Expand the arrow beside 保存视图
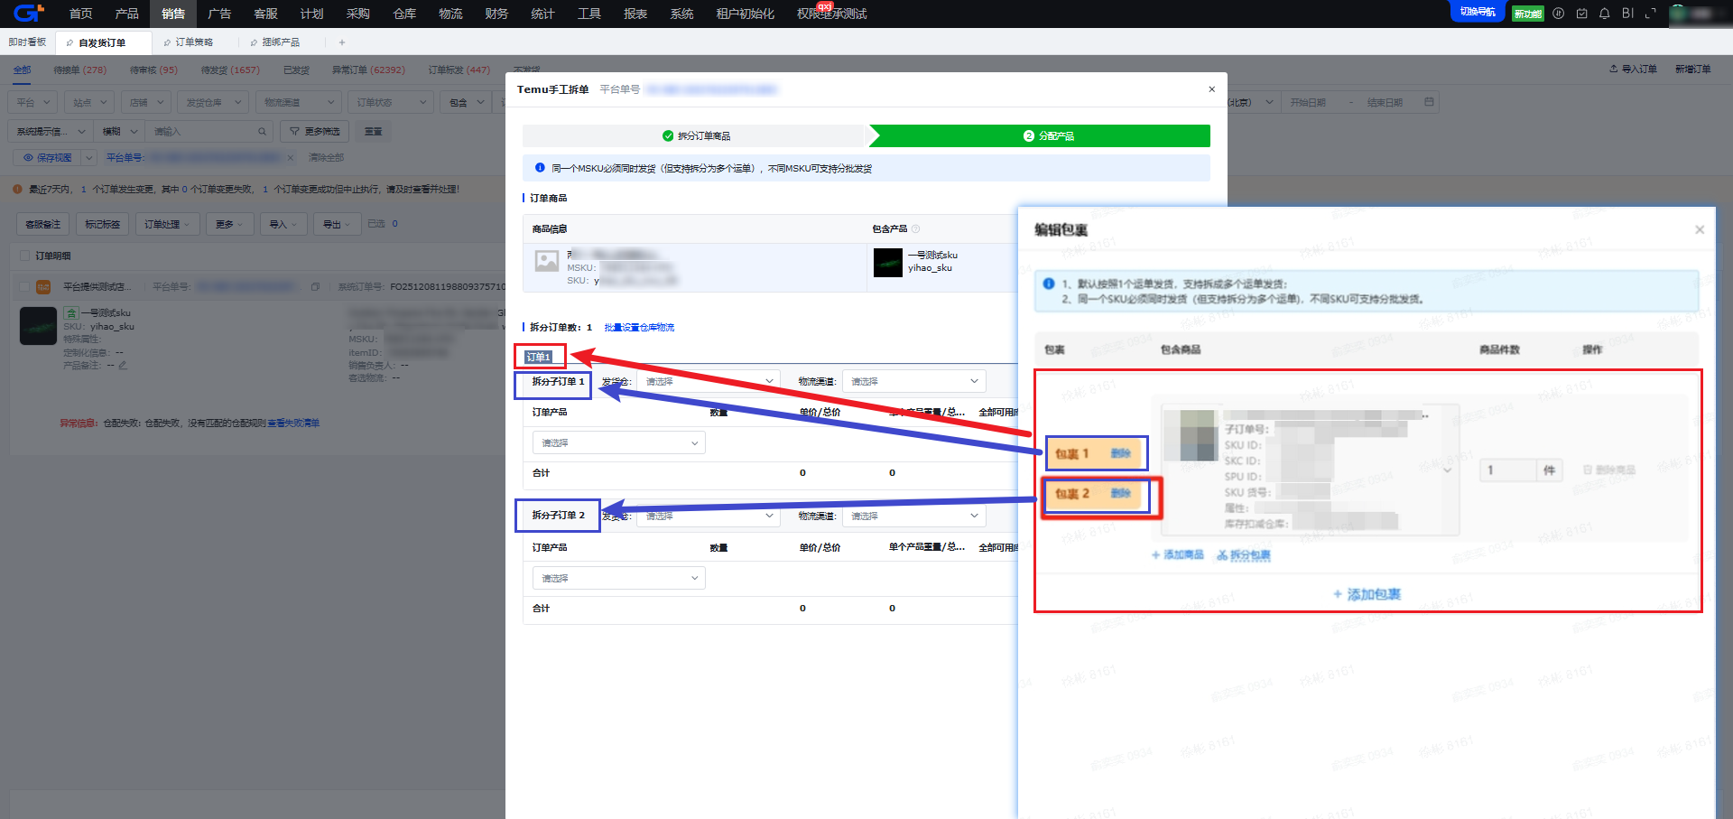 (89, 158)
